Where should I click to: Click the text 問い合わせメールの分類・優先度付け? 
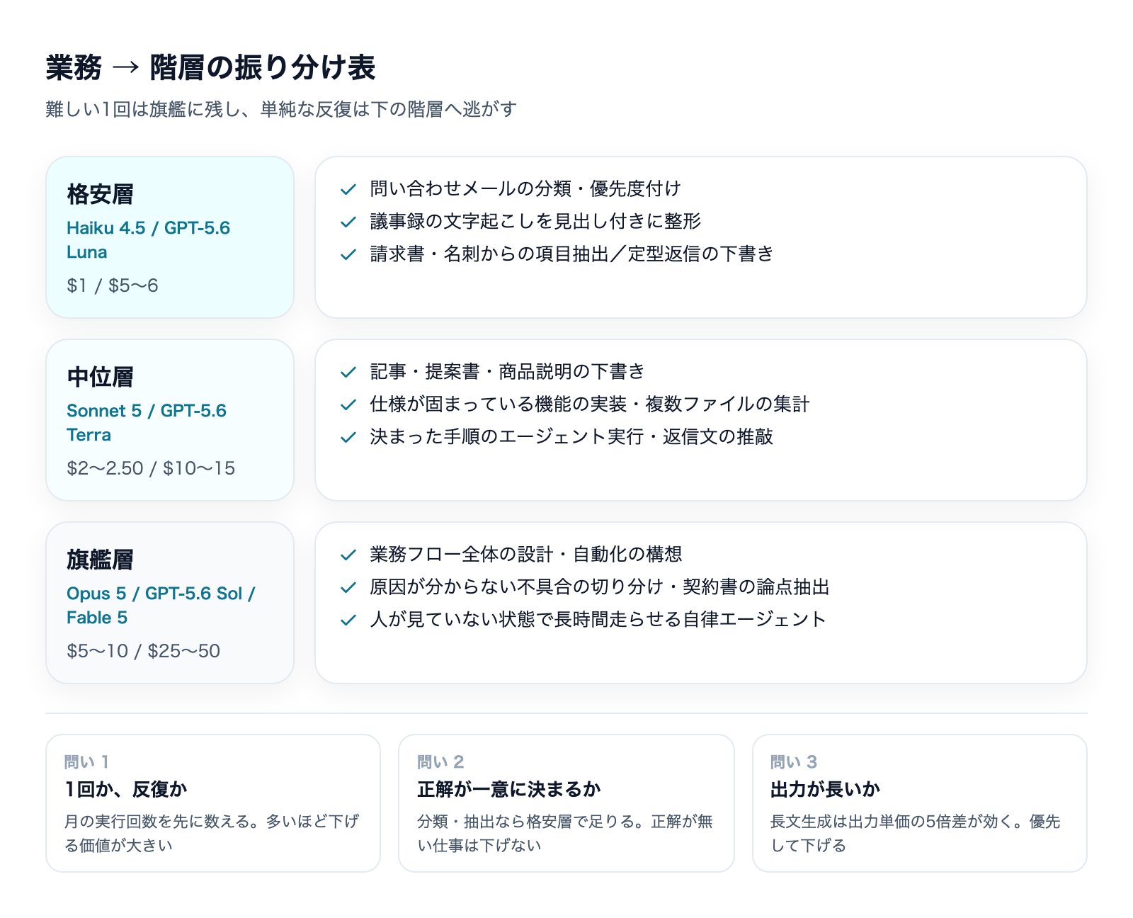coord(525,189)
